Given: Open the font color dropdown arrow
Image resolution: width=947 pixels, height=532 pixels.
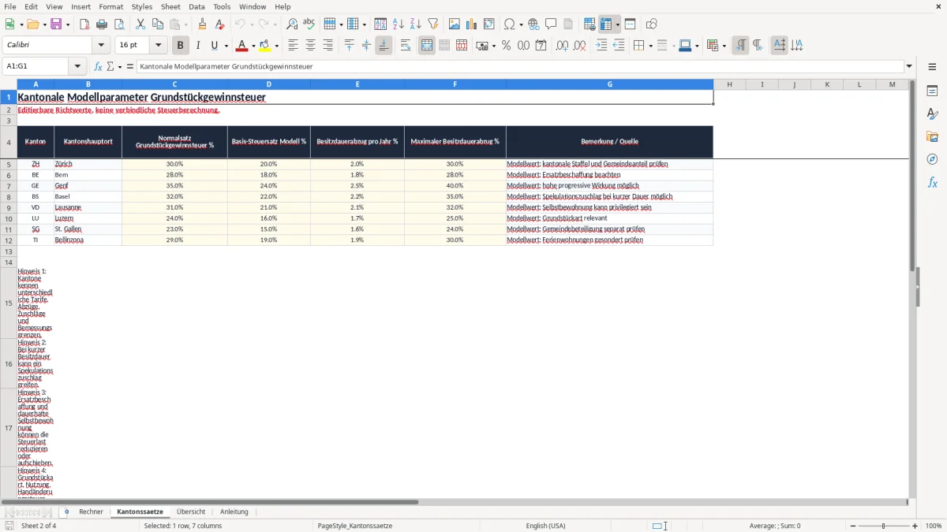Looking at the screenshot, I should pos(253,46).
